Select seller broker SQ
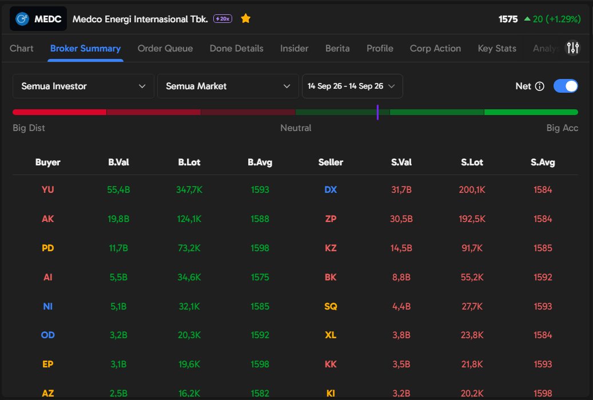Viewport: 593px width, 400px height. pos(331,306)
